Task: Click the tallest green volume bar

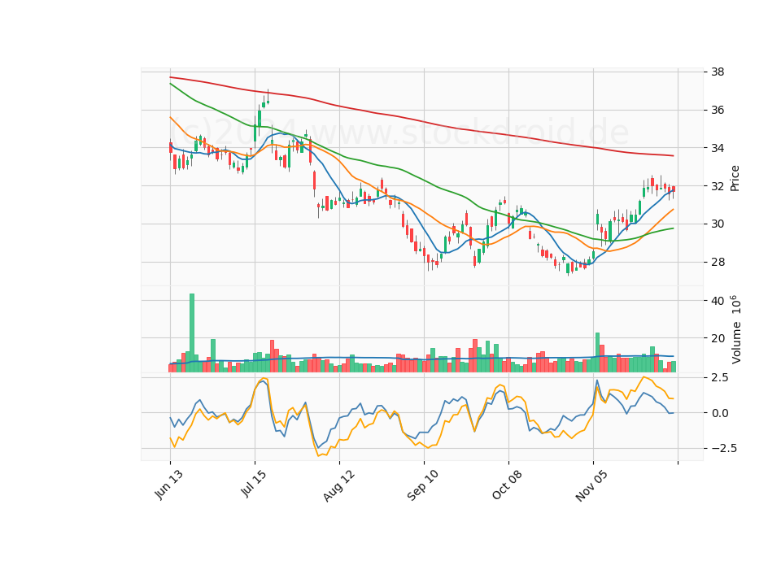Action: coord(192,333)
